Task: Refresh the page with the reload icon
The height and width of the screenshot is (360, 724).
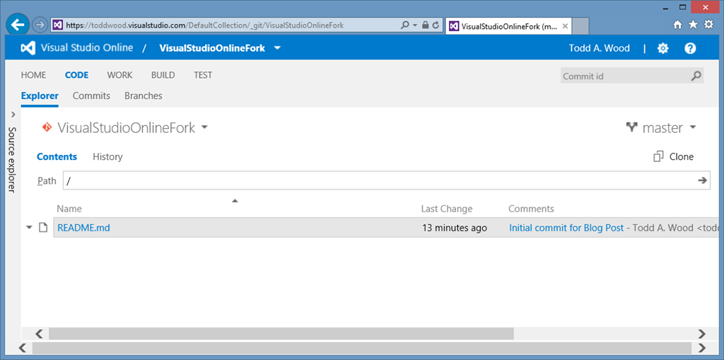Action: click(x=435, y=25)
